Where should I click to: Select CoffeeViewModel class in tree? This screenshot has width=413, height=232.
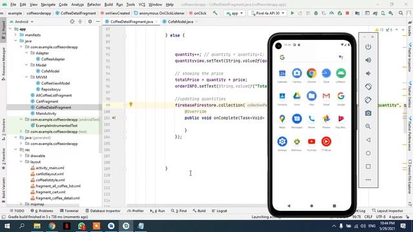(55, 83)
